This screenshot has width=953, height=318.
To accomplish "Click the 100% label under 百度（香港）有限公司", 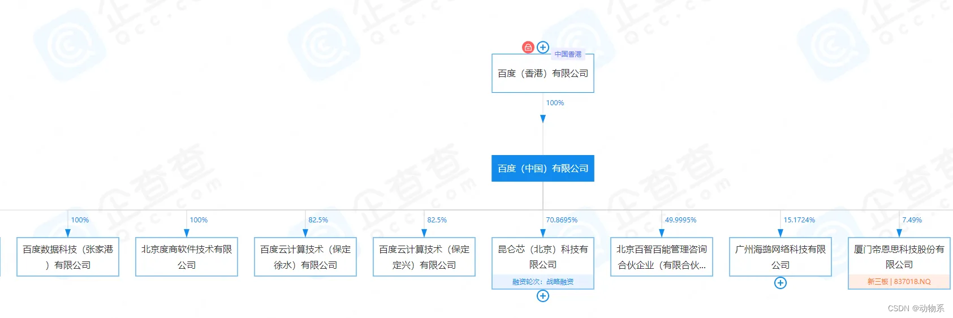I will [555, 103].
